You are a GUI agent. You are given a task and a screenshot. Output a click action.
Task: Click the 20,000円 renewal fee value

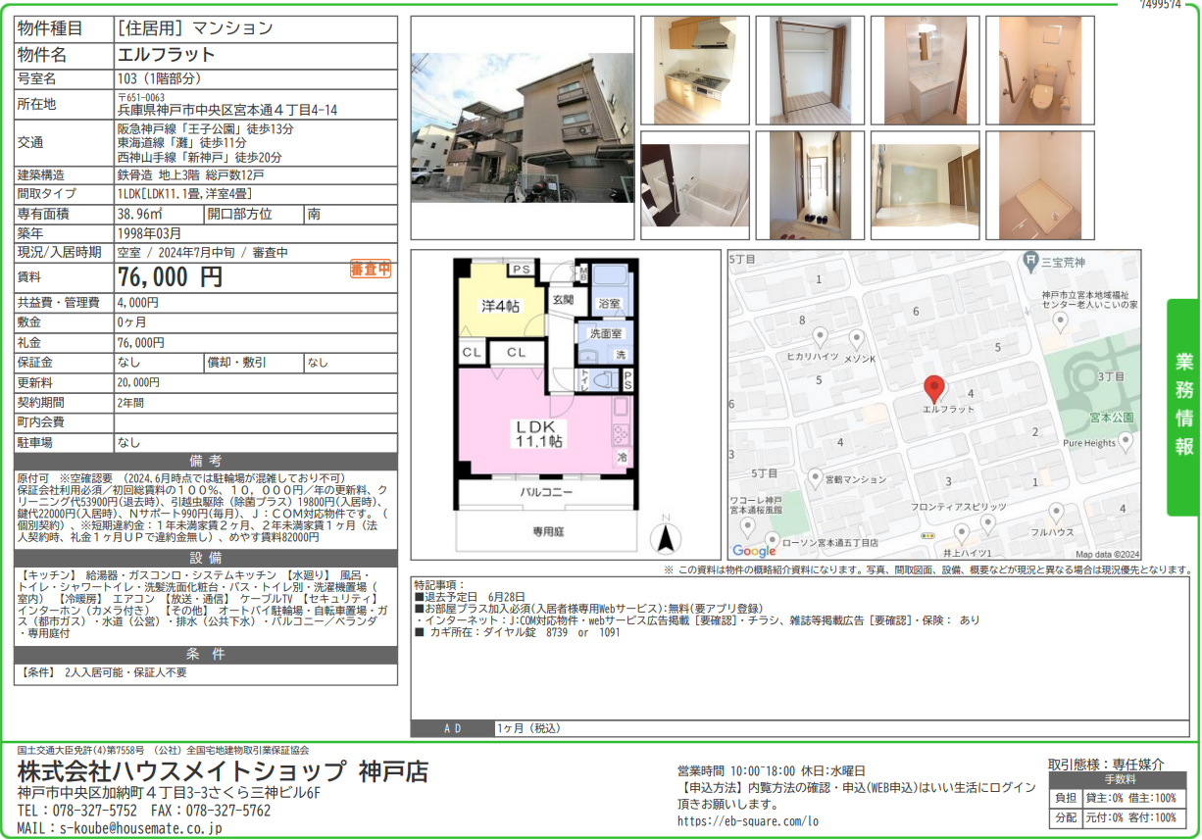(x=140, y=382)
